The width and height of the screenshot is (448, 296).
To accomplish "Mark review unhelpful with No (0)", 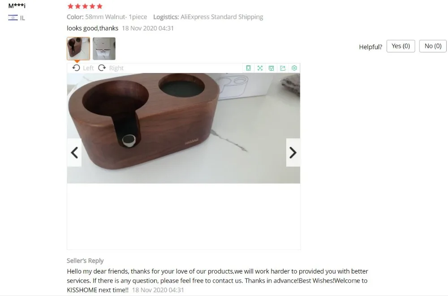I will [x=433, y=46].
